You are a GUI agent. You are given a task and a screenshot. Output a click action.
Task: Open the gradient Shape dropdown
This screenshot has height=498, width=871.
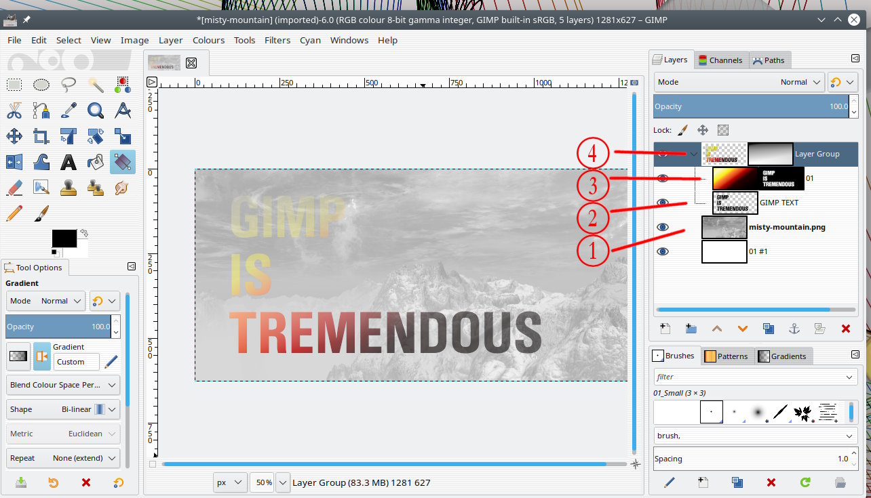coord(63,409)
